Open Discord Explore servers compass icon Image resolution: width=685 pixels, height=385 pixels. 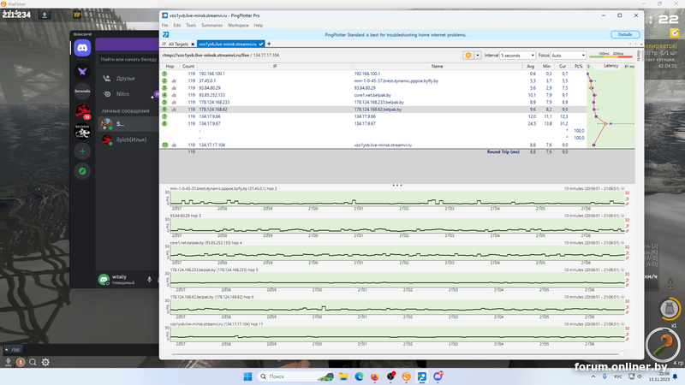(x=82, y=171)
